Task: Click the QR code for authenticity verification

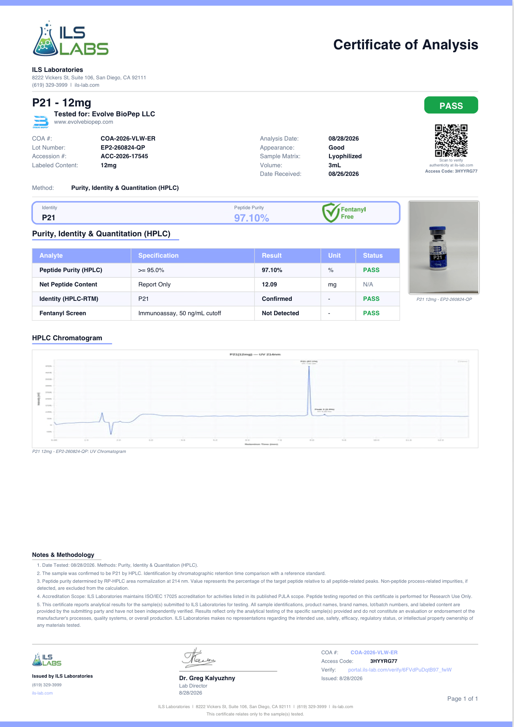Action: (451, 141)
